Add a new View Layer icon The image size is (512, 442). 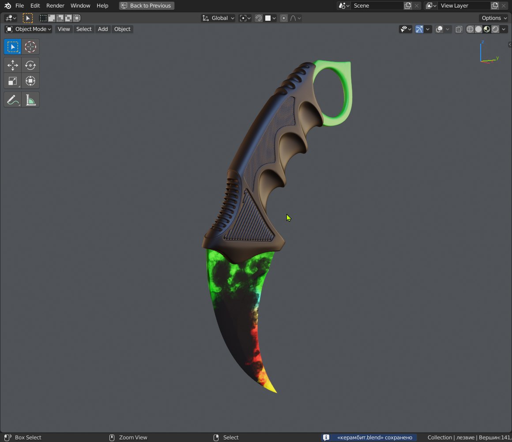(495, 6)
